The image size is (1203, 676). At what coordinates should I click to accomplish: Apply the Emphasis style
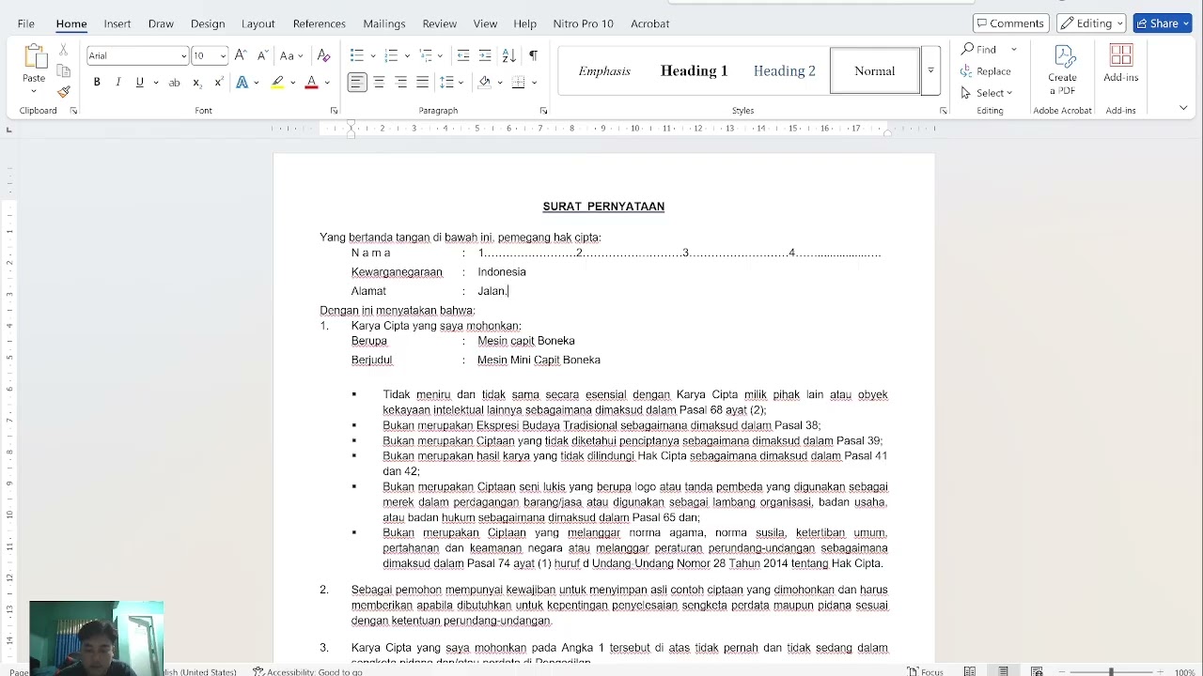(x=604, y=70)
